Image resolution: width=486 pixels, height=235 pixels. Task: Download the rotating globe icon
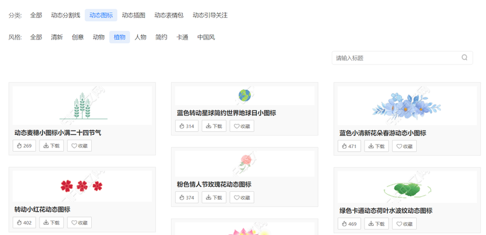214,126
